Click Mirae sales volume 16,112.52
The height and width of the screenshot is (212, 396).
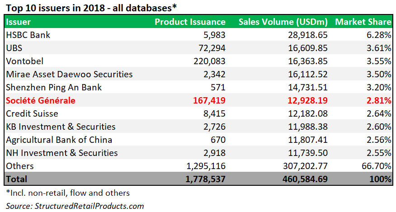point(307,74)
